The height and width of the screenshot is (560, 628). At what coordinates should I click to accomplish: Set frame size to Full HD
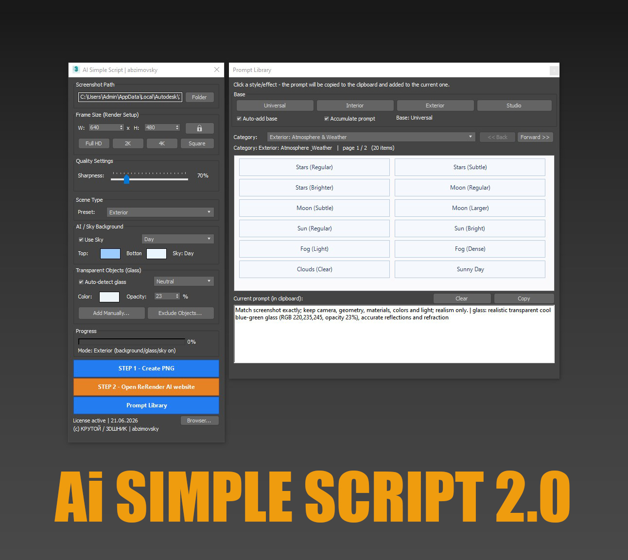pyautogui.click(x=94, y=143)
